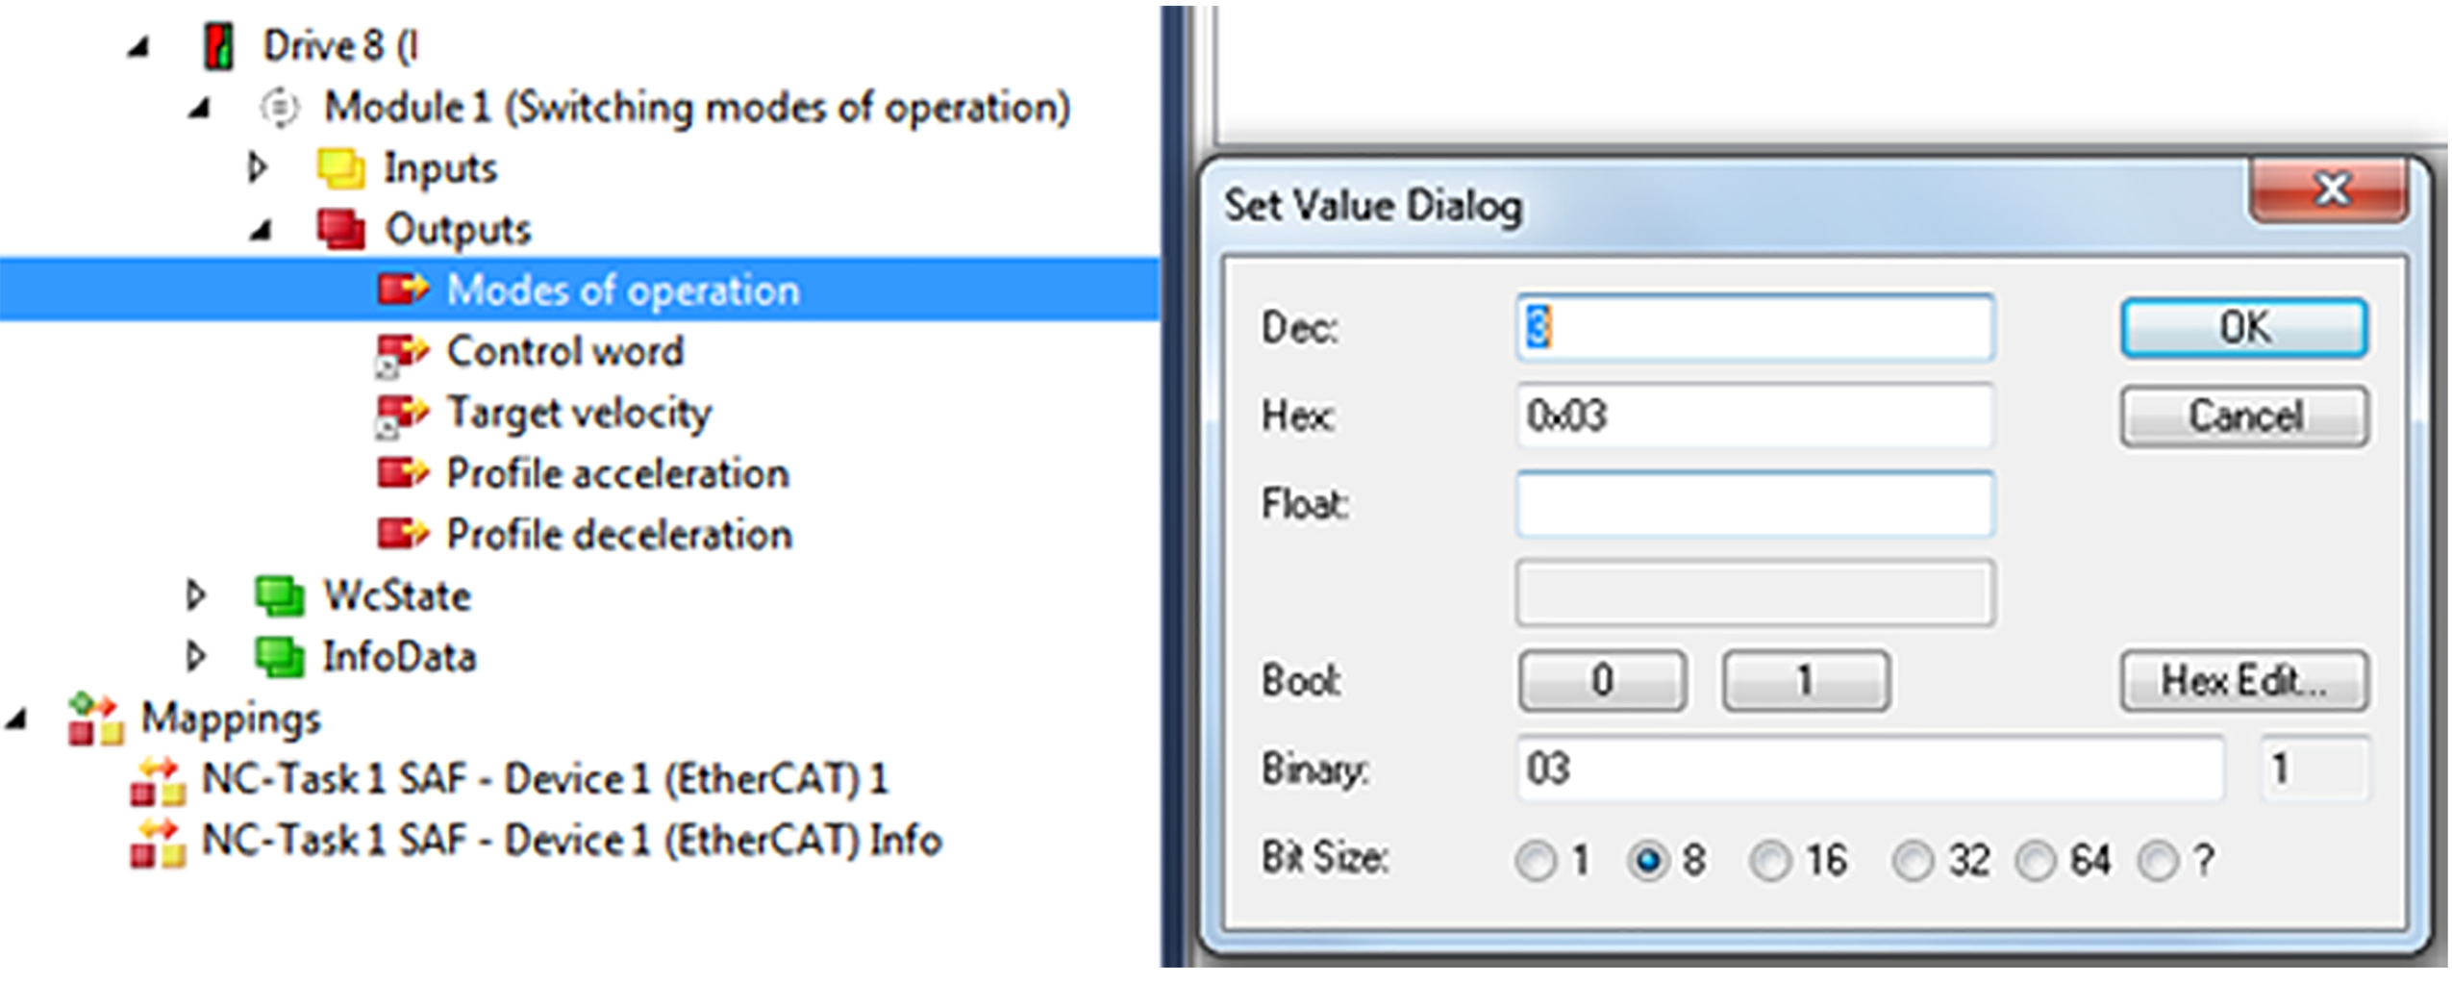Click the red Outputs folder icon
This screenshot has width=2452, height=984.
[x=340, y=229]
